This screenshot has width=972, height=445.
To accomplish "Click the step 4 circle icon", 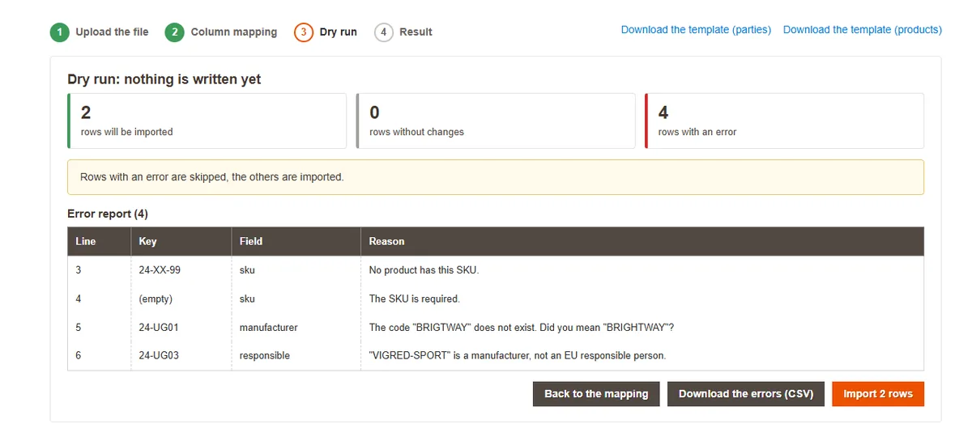I will tap(384, 32).
